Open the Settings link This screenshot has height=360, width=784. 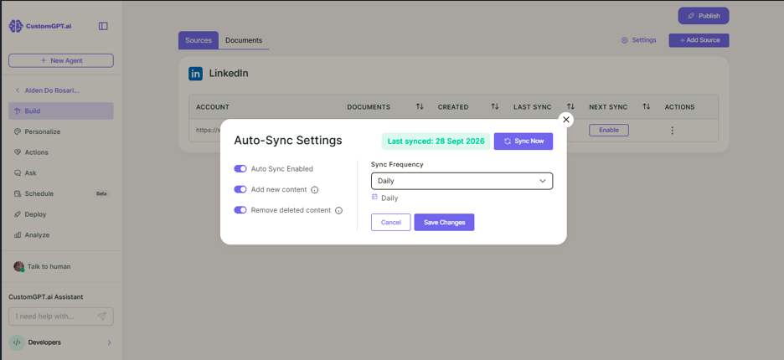638,40
